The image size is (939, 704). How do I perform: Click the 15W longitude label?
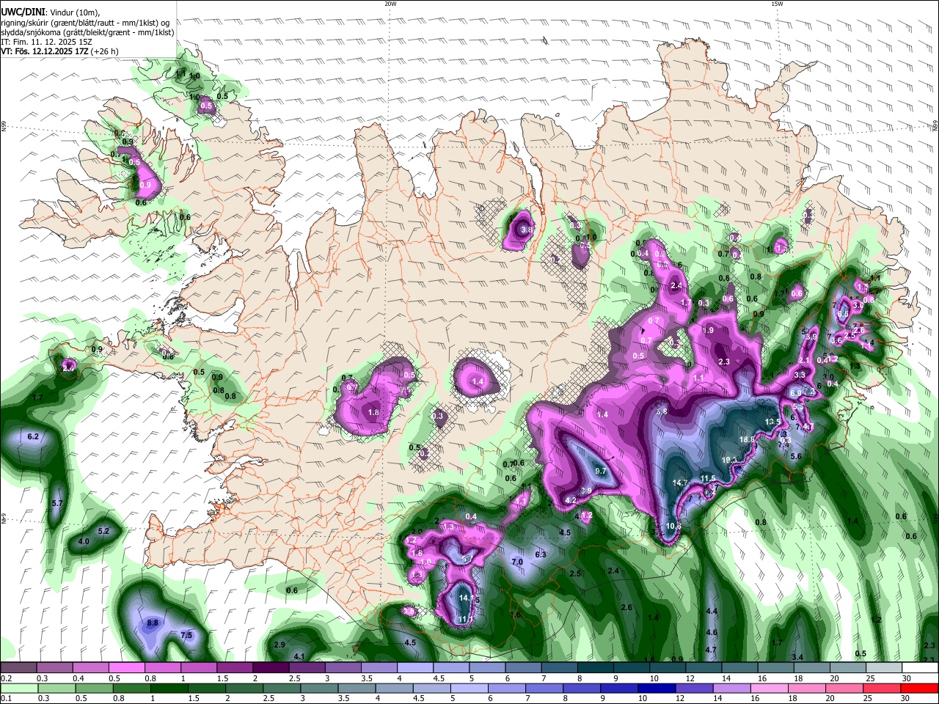(x=778, y=4)
